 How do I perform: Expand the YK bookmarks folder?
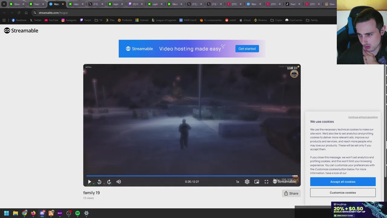[x=99, y=20]
